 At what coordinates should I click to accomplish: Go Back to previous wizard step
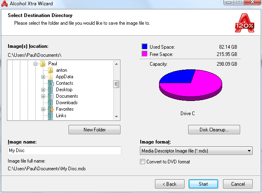[170, 184]
